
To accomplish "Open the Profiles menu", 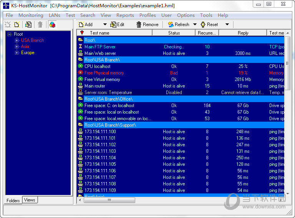I will point(147,15).
